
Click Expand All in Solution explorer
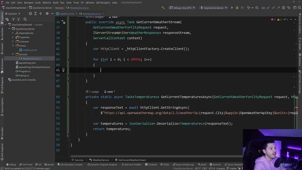coord(35,14)
